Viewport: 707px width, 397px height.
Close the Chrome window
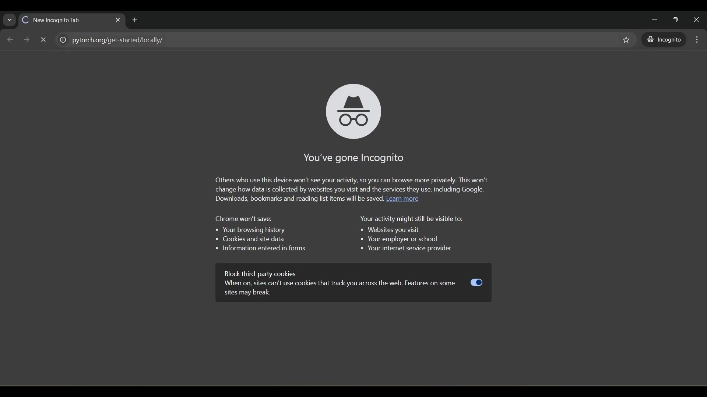coord(696,20)
